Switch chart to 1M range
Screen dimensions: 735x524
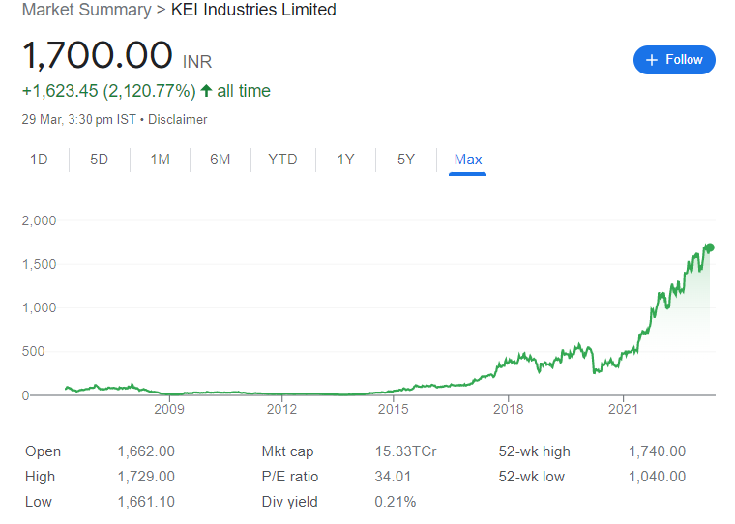click(x=160, y=160)
